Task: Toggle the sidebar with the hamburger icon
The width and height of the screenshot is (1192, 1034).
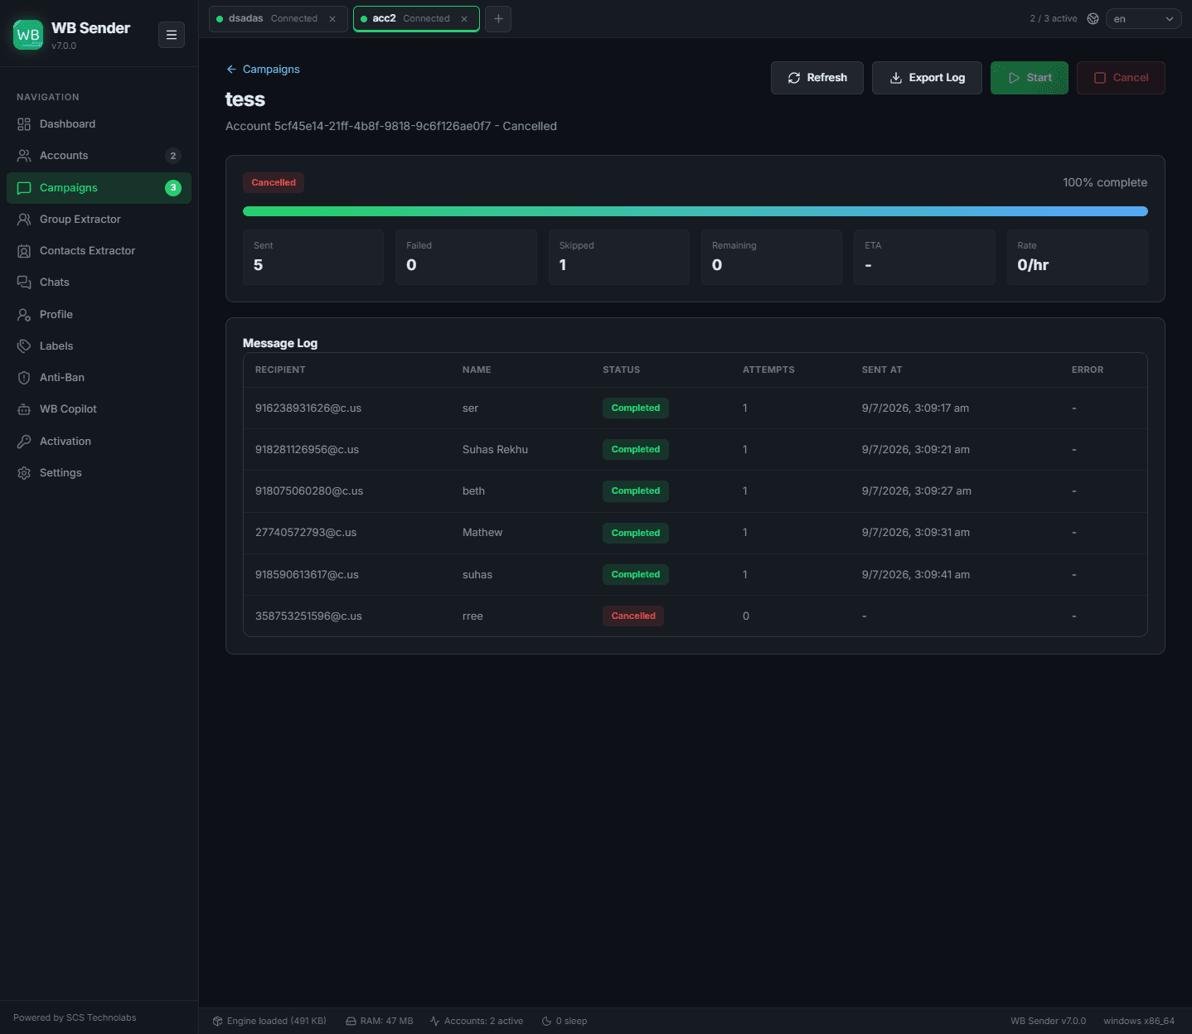Action: (172, 35)
